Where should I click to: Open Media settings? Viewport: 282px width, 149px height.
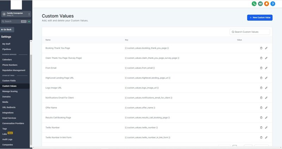coord(5,102)
